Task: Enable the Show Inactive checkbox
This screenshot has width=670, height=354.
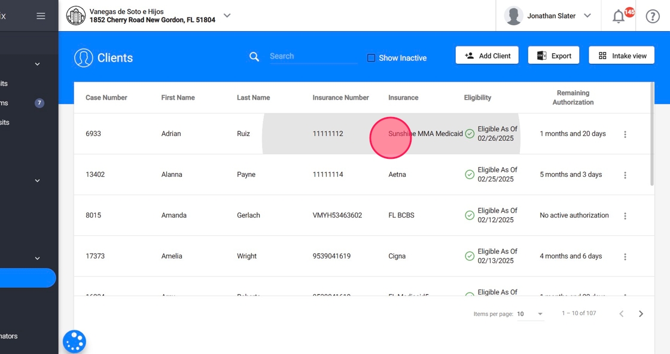Action: (371, 58)
